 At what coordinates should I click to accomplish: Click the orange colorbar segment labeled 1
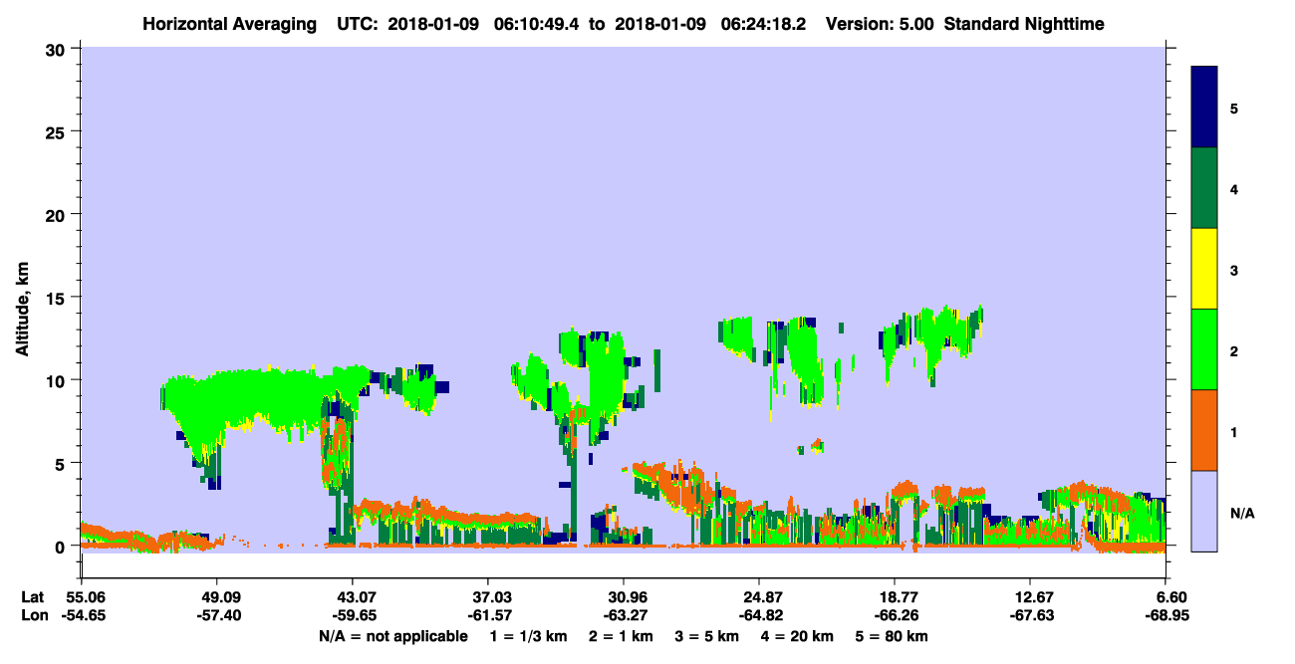tap(1204, 429)
